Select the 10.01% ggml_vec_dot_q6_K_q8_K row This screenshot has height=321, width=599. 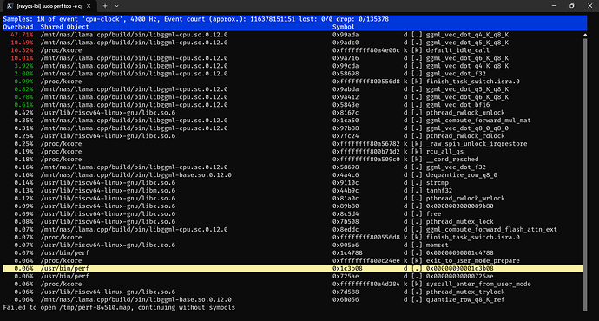coord(293,58)
